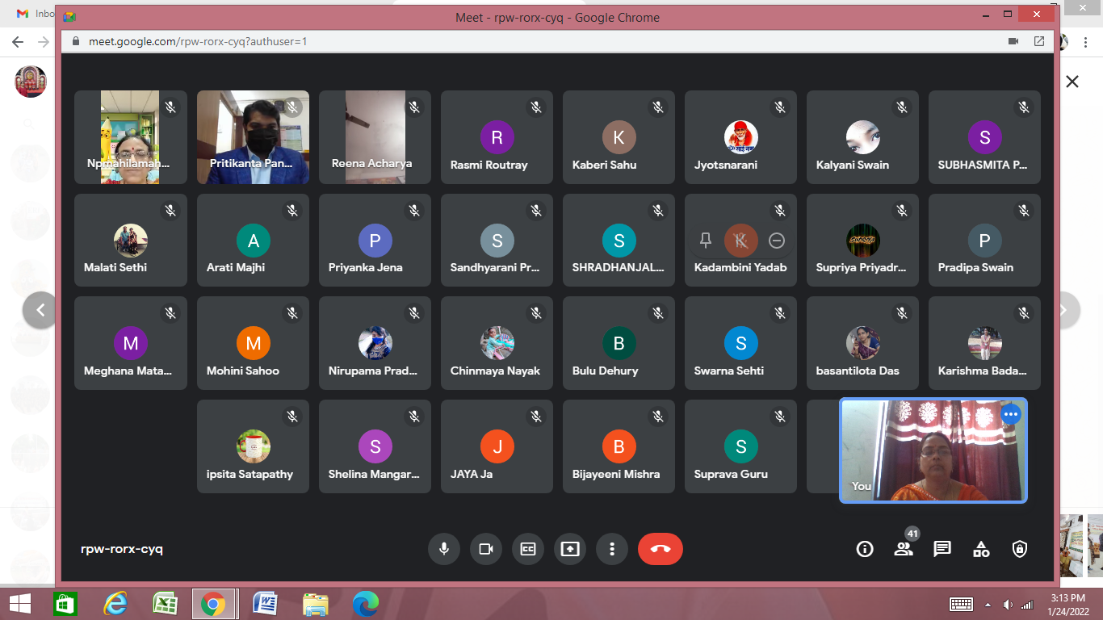Click the muted mic icon on Mohini Sahoo
This screenshot has width=1103, height=620.
tap(292, 313)
